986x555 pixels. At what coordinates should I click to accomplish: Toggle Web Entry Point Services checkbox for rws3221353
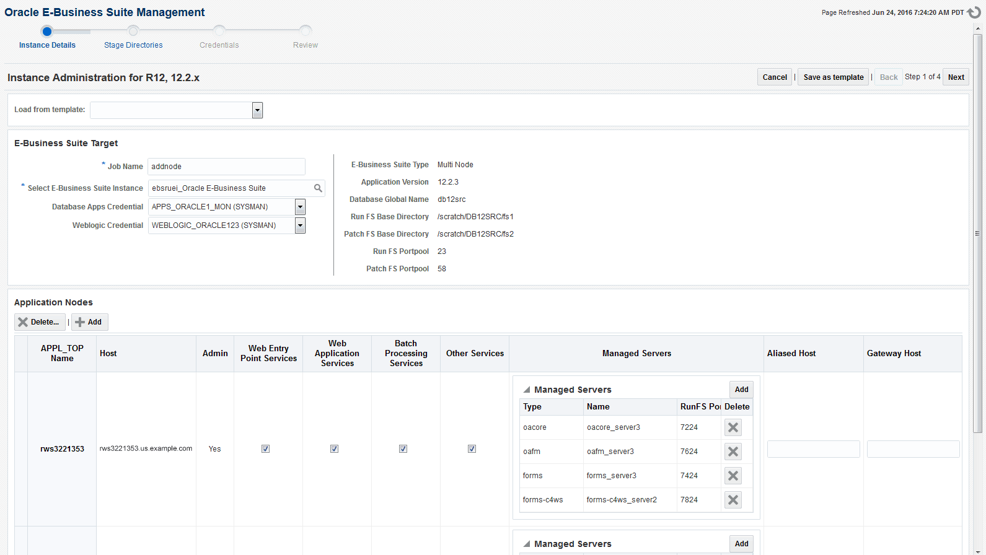pos(265,448)
